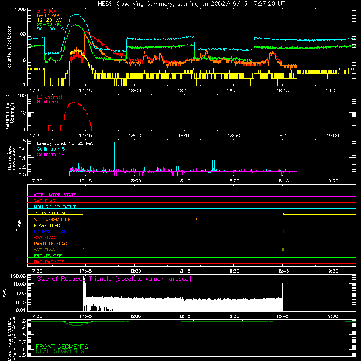This screenshot has width=361, height=361.
Task: Click the white SAS triangle-size data band
Action: click(183, 304)
